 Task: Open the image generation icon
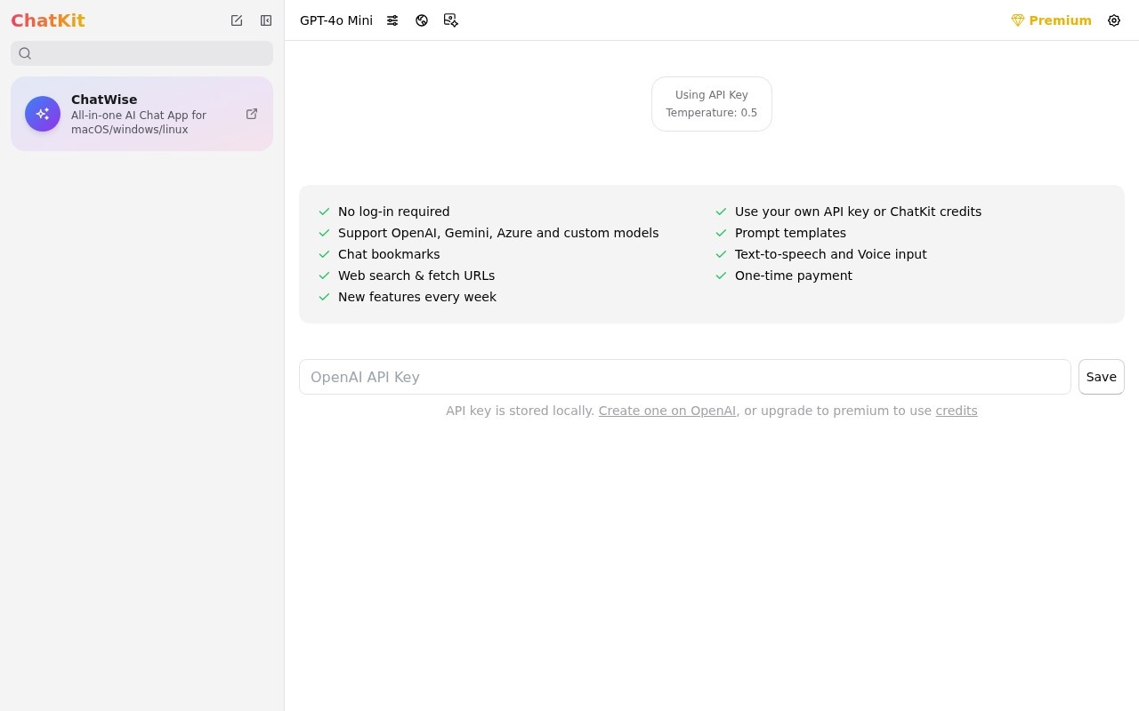click(451, 20)
